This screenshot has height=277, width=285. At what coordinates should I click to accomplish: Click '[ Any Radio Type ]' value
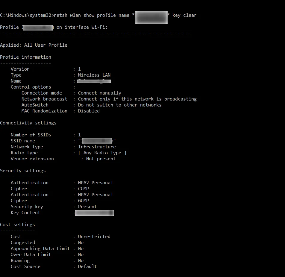[102, 153]
